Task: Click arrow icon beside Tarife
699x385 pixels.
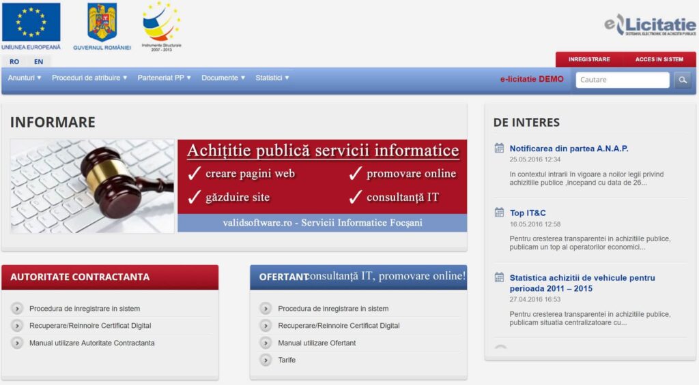Action: tap(266, 360)
